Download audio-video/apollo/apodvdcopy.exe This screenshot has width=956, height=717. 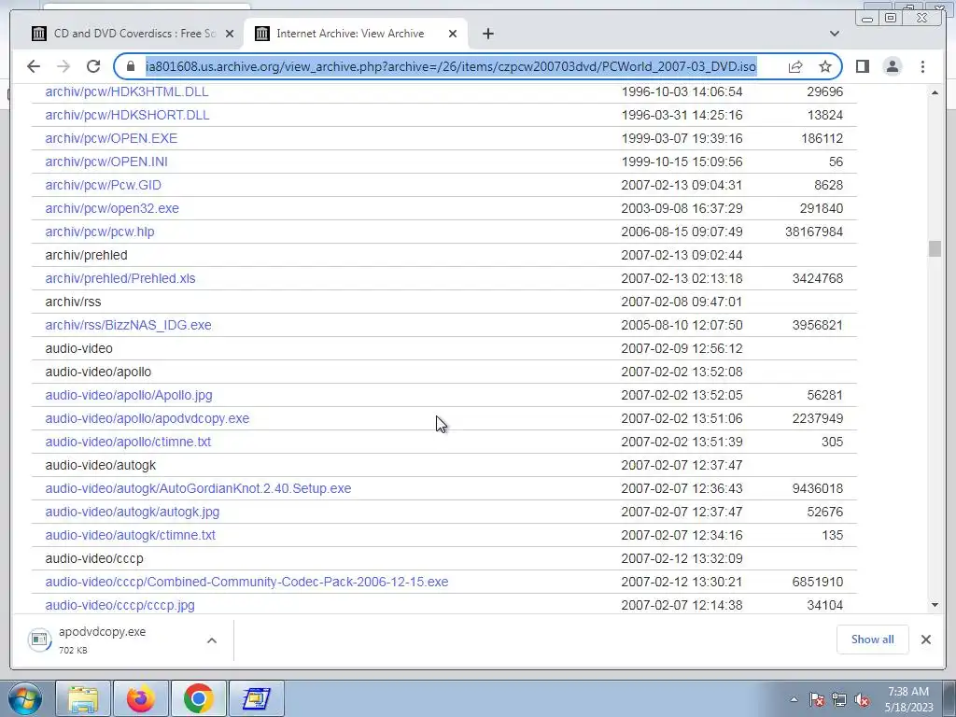[x=147, y=418]
